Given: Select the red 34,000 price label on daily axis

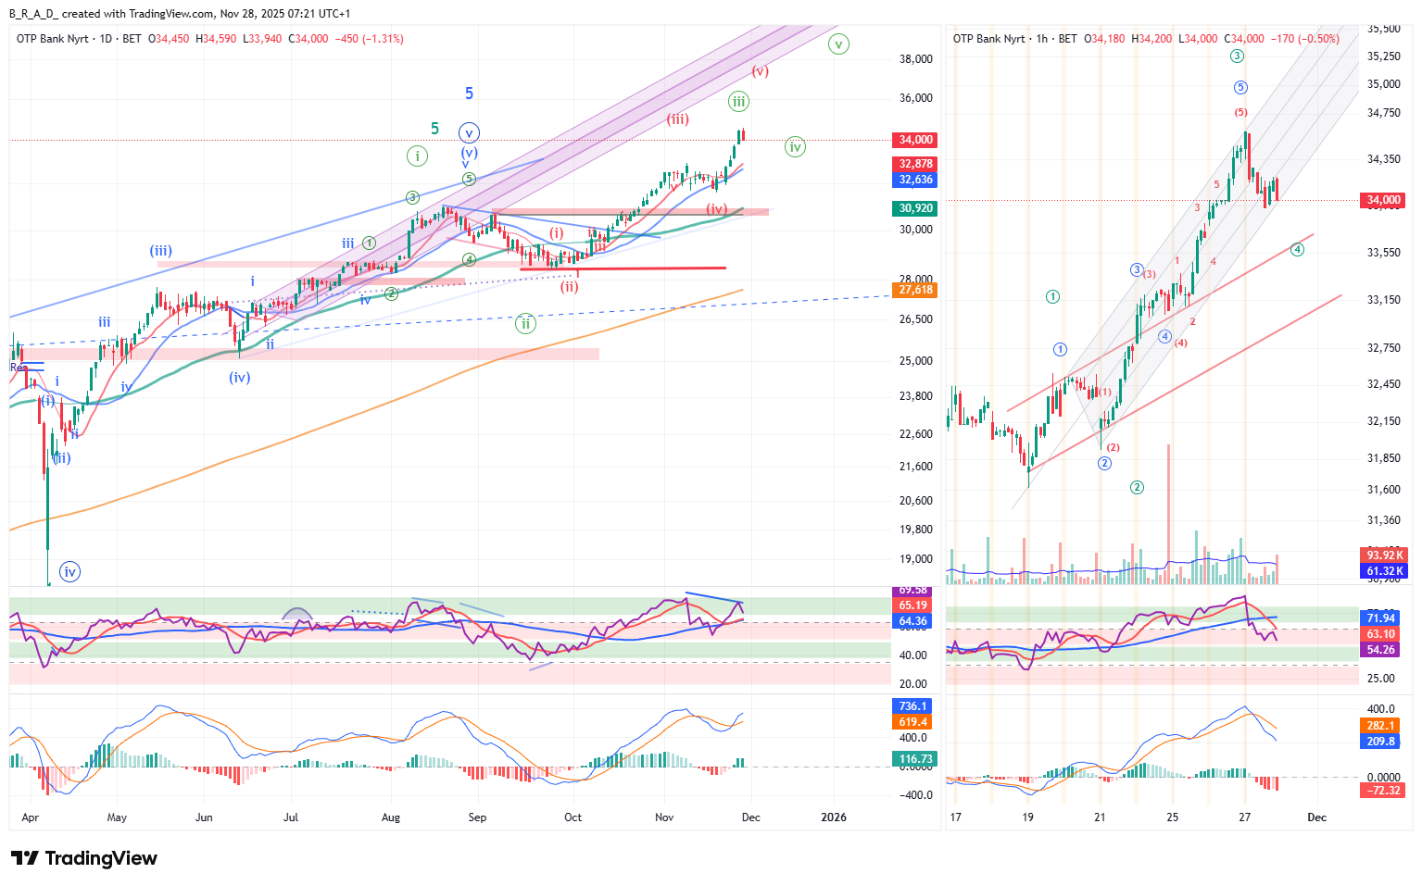Looking at the screenshot, I should [915, 140].
